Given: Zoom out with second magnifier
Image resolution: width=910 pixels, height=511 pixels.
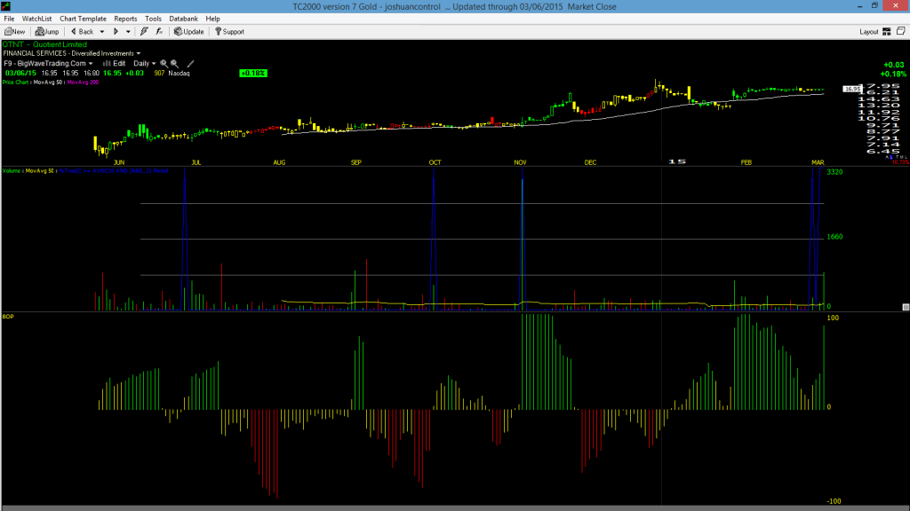Looking at the screenshot, I should [175, 64].
